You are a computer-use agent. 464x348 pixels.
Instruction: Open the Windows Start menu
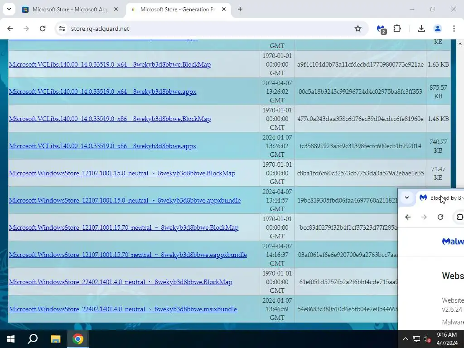(11, 339)
